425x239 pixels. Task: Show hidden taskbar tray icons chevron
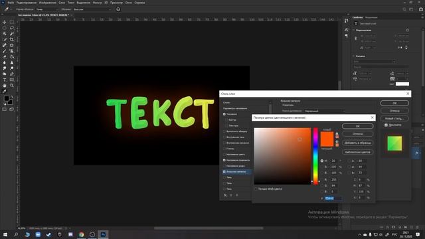click(x=359, y=234)
